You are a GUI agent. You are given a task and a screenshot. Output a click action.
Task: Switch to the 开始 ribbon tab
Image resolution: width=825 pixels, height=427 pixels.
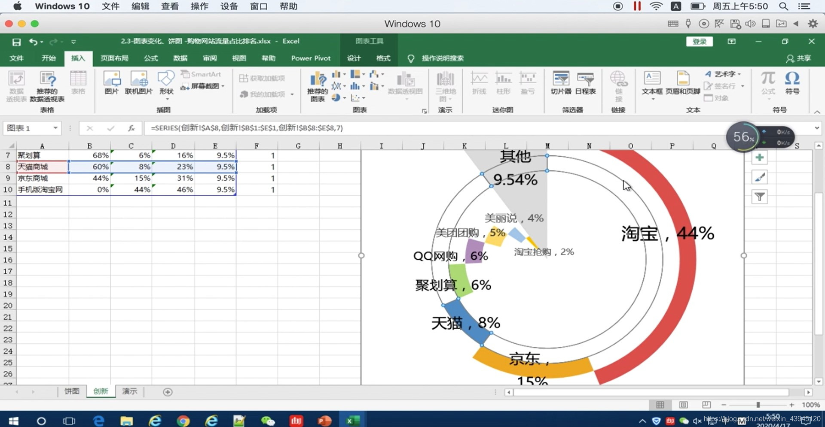(49, 58)
